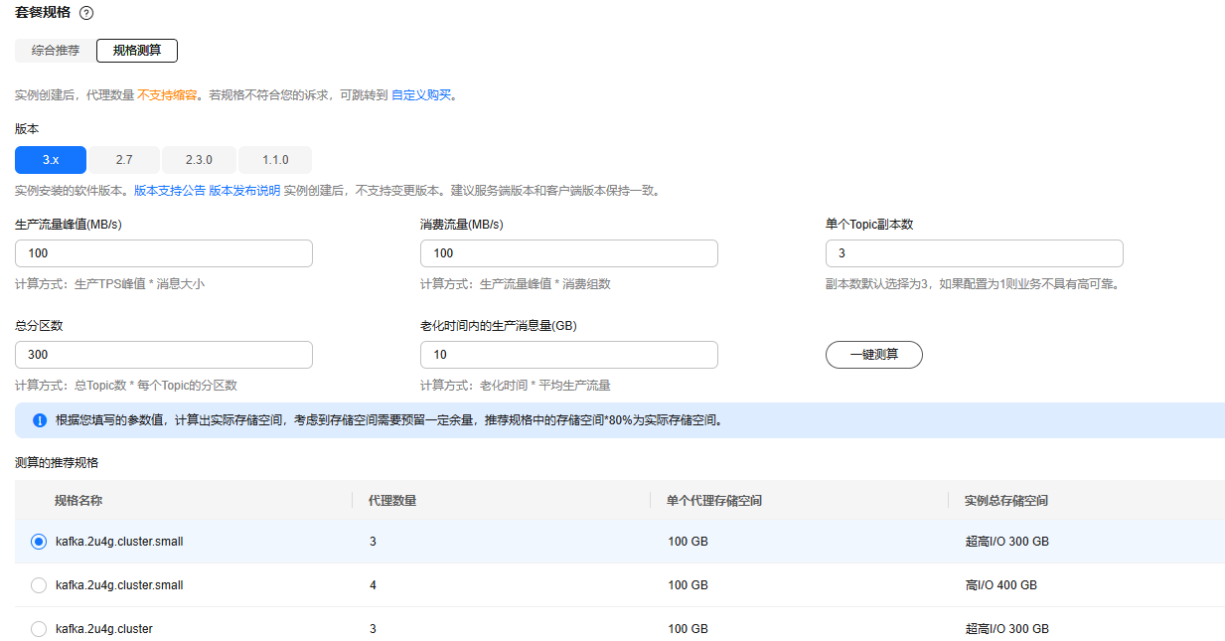Switch to the 综合推荐 tab
The image size is (1225, 641).
click(56, 50)
